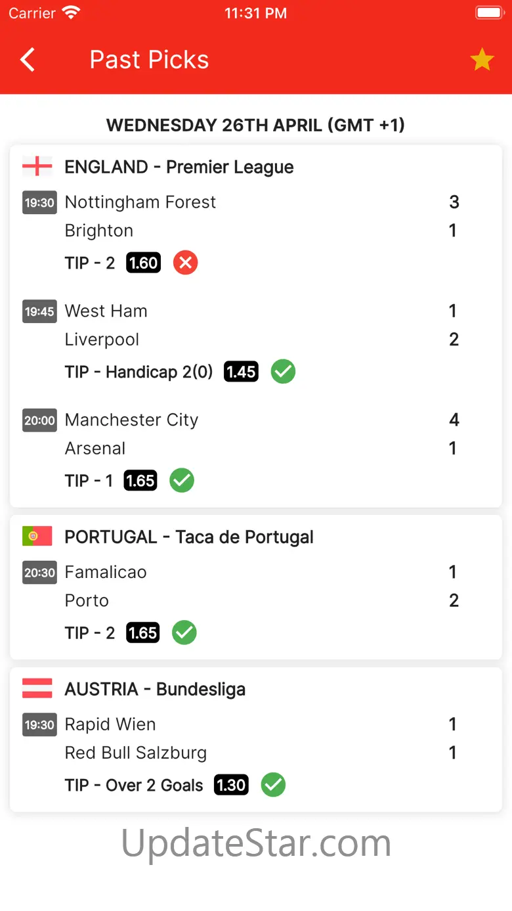Tap green checkmark on West Ham tip
Viewport: 512px width, 911px height.
(283, 372)
